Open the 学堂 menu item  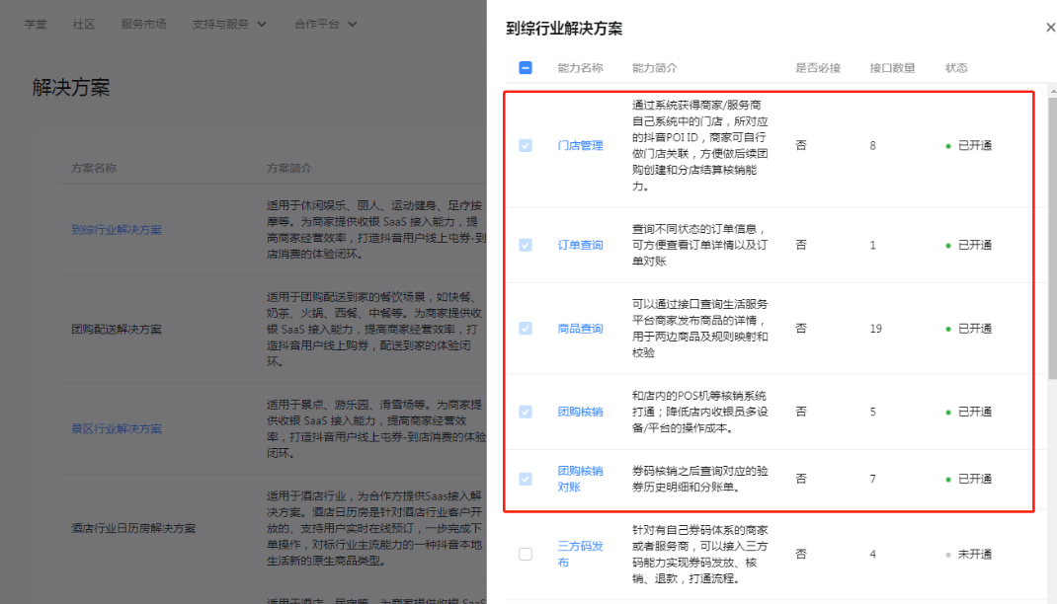click(x=36, y=24)
